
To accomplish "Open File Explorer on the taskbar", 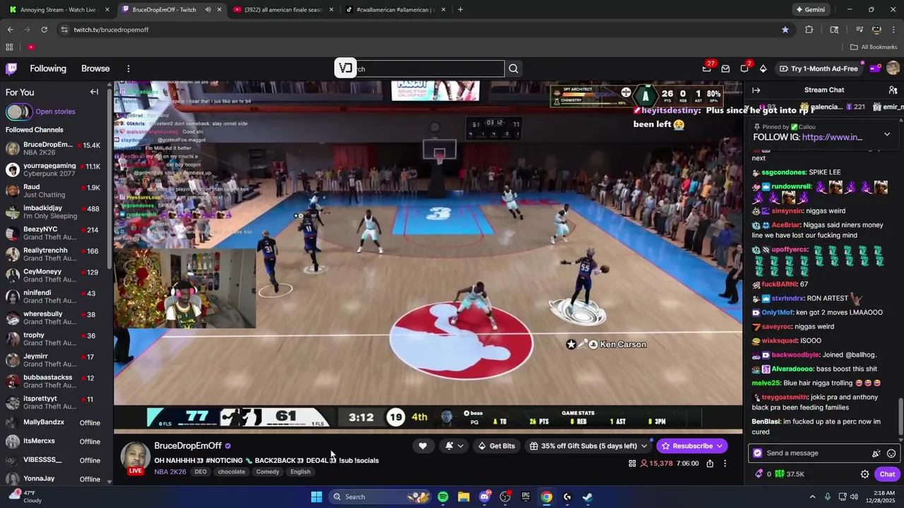I will pyautogui.click(x=463, y=497).
